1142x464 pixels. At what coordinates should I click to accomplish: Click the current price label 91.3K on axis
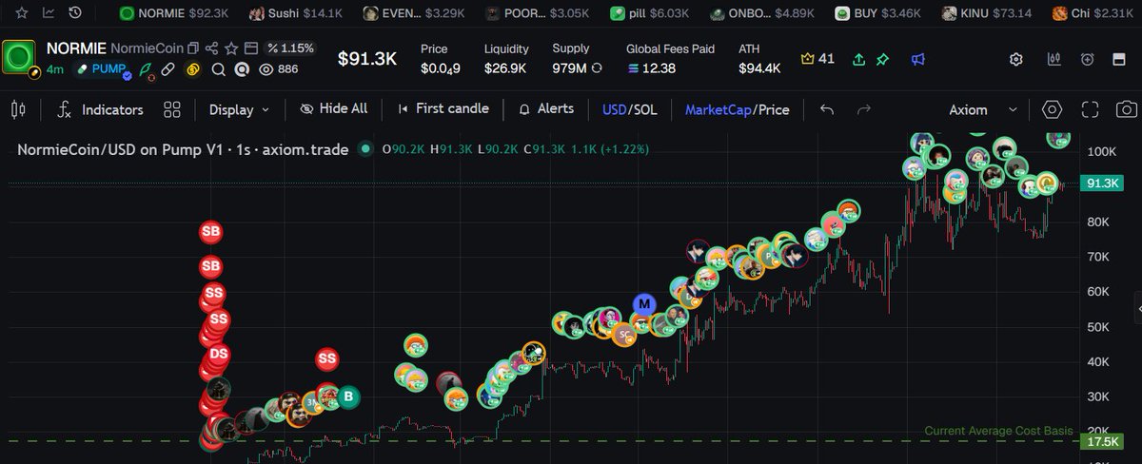tap(1101, 185)
